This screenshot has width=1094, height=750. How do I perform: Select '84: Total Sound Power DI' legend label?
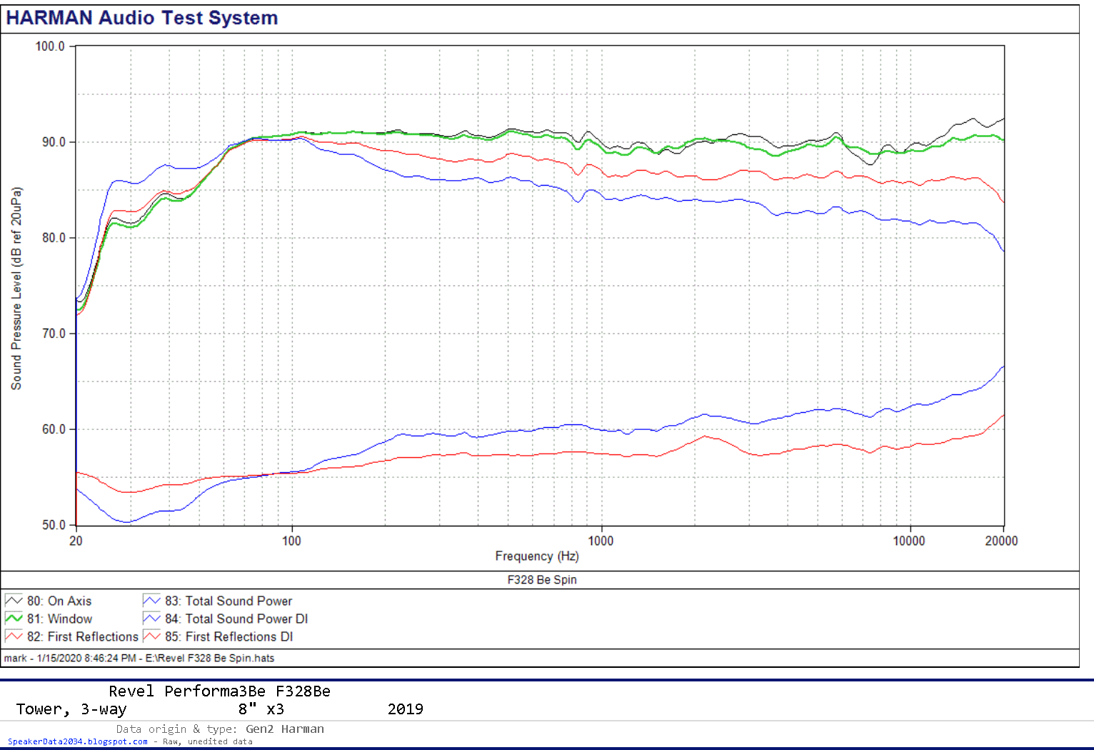[x=236, y=619]
